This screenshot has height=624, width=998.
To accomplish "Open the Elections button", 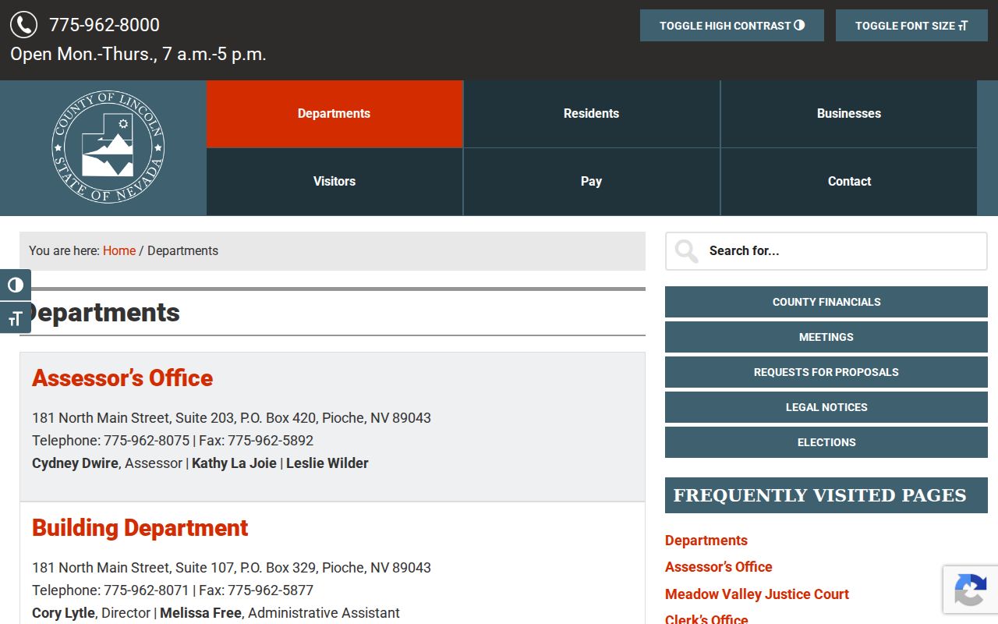I will [x=826, y=442].
